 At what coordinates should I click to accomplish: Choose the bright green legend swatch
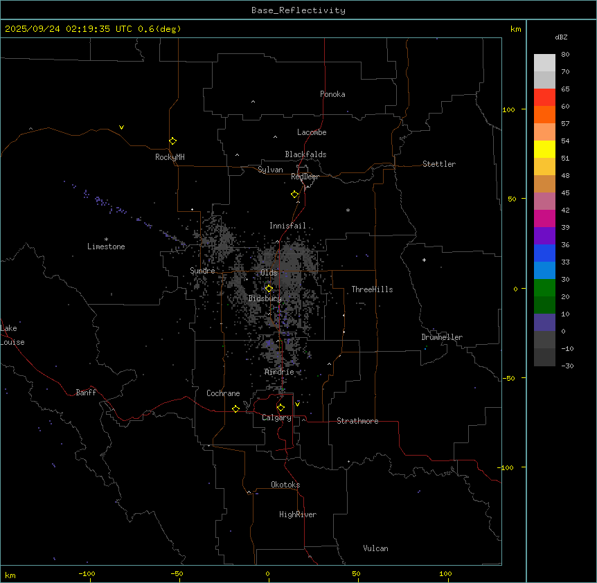click(x=544, y=287)
